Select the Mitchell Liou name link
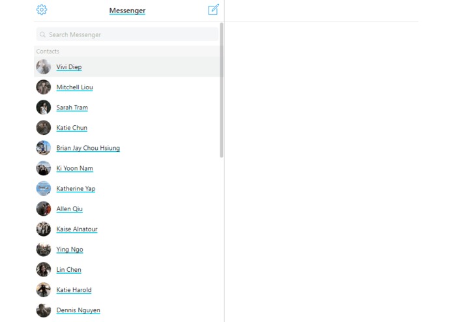Viewport: 453px width, 322px height. click(74, 87)
